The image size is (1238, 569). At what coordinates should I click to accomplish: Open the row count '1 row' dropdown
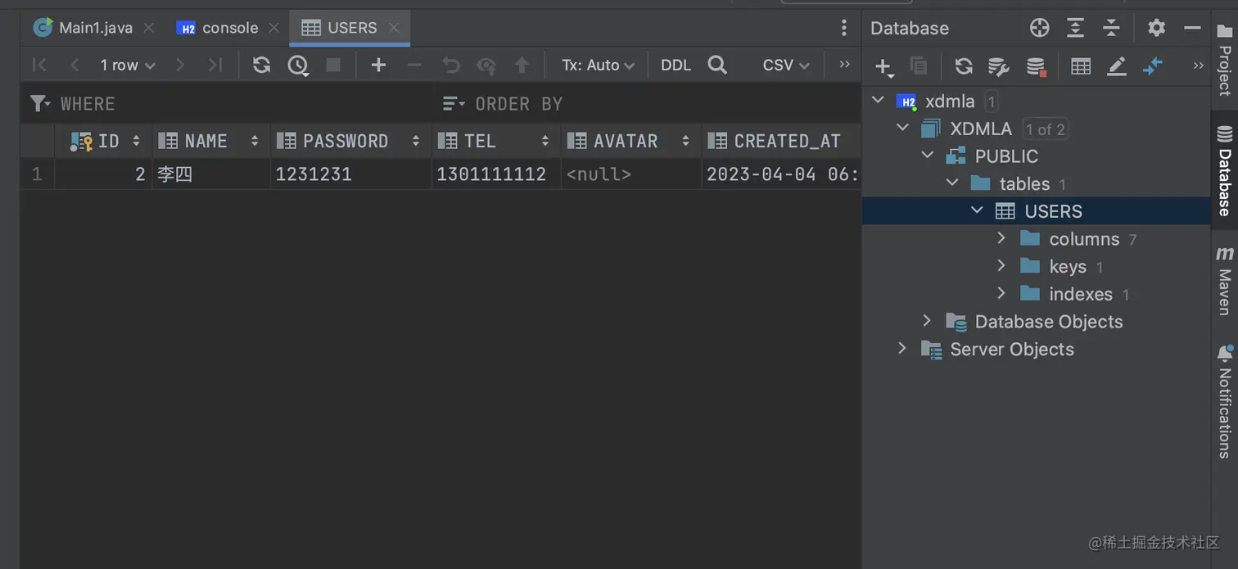coord(127,65)
